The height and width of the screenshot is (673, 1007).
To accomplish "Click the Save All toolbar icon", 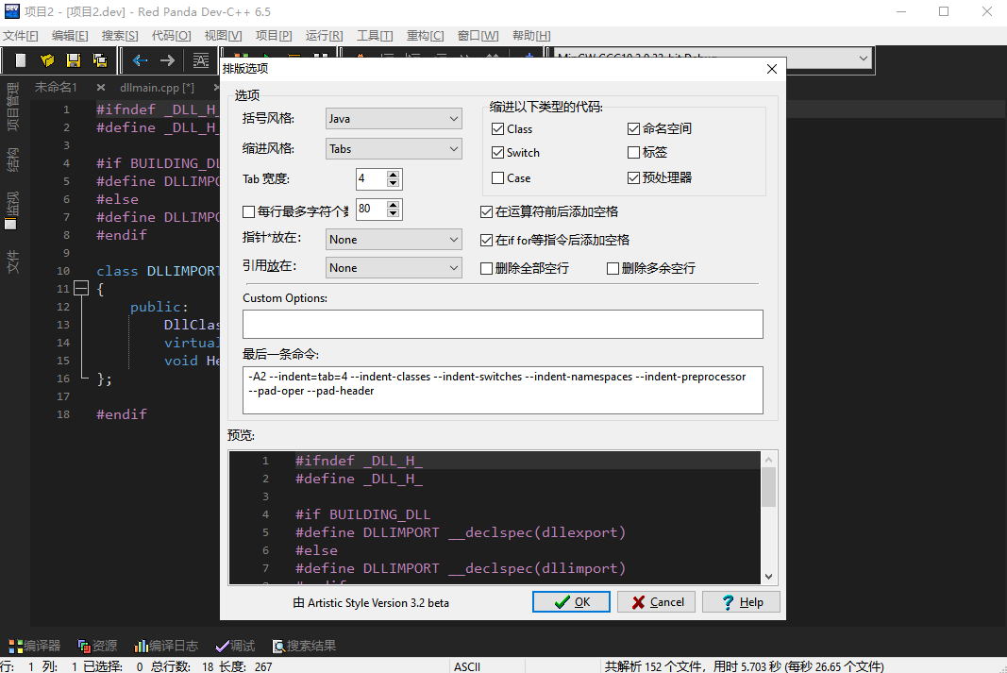I will coord(100,59).
